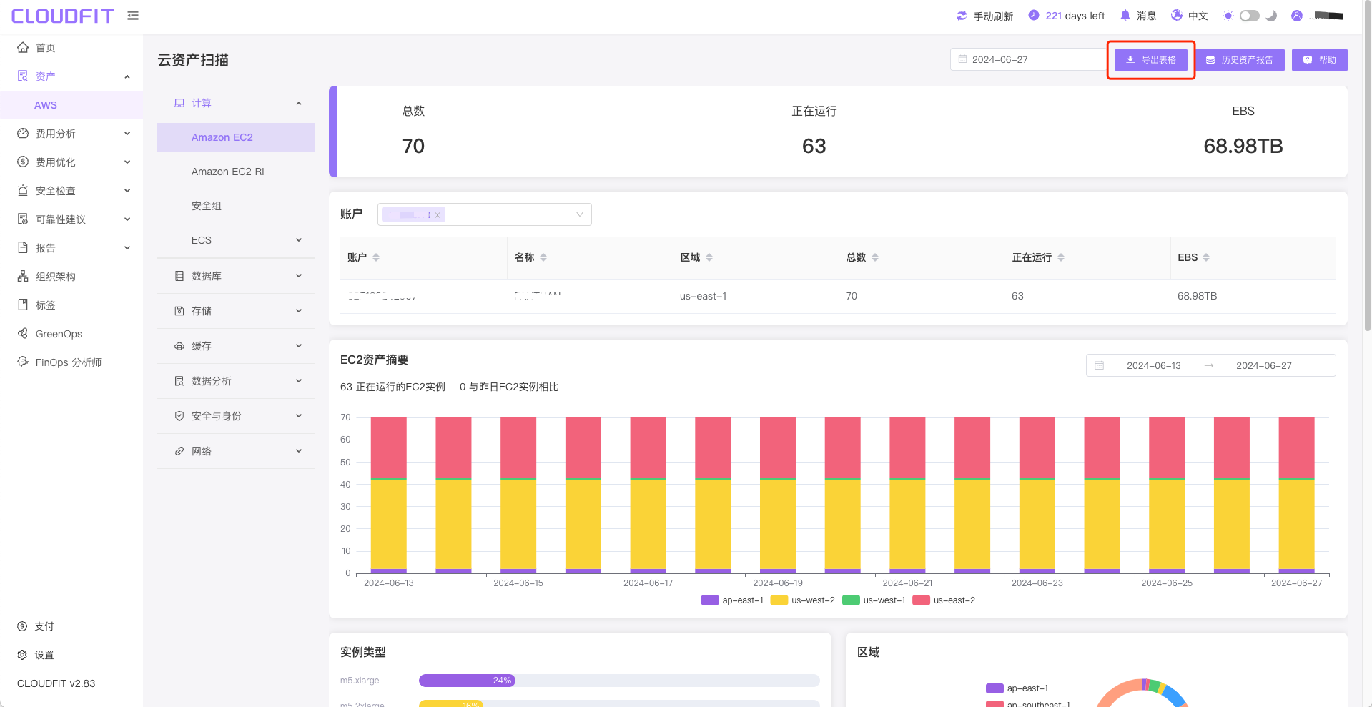This screenshot has width=1372, height=707.
Task: Select the Amazon EC2 menu item
Action: 236,137
